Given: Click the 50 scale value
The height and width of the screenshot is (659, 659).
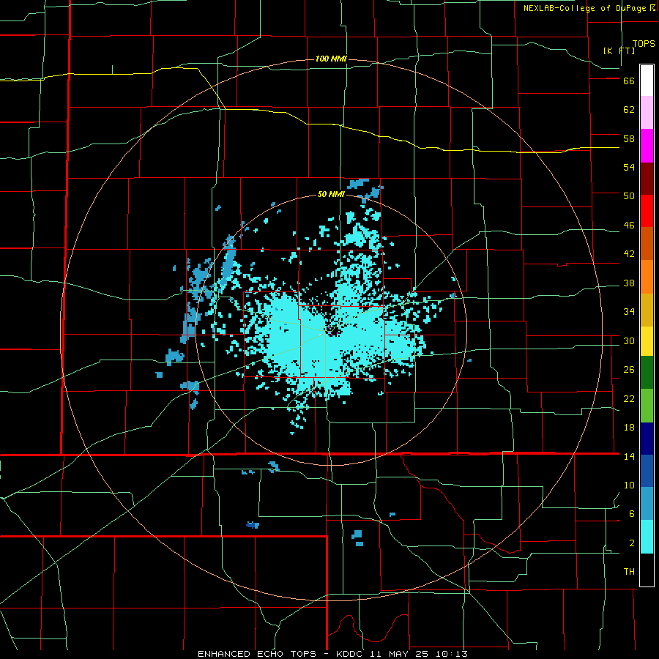Looking at the screenshot, I should coord(629,196).
